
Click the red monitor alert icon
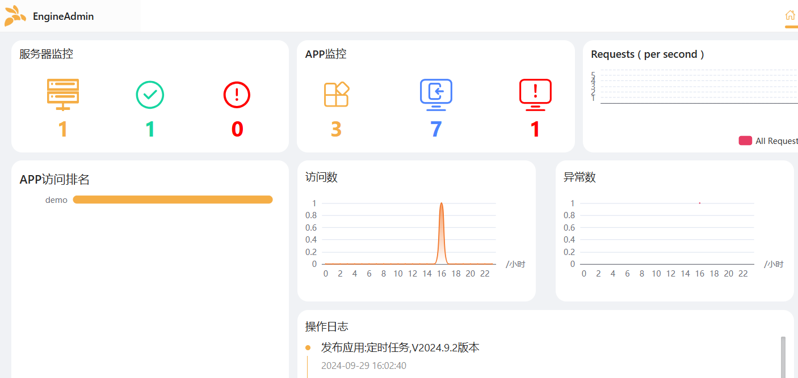coord(535,95)
